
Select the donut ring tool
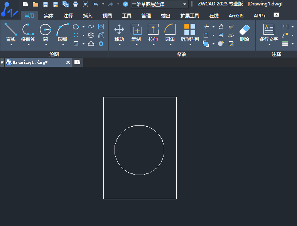click(101, 44)
